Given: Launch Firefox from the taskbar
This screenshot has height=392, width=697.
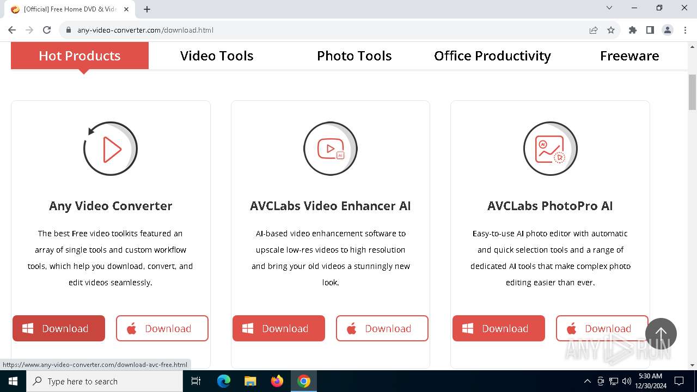Looking at the screenshot, I should [x=277, y=381].
